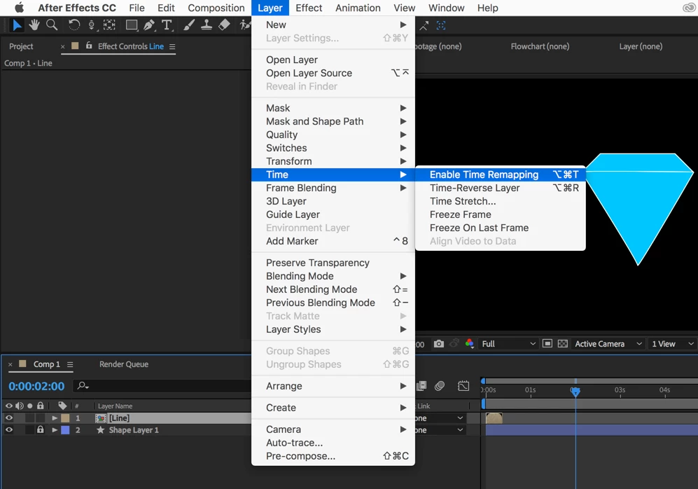This screenshot has height=489, width=698.
Task: Click the Region of Interest icon
Action: (547, 343)
